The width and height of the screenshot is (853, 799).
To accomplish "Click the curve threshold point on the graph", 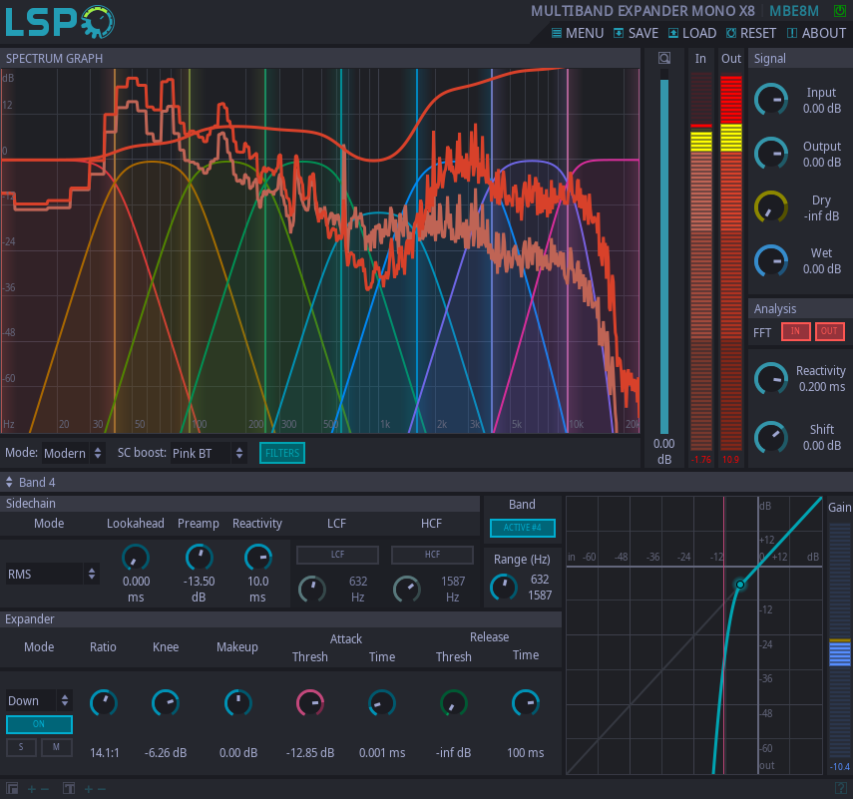I will [740, 585].
